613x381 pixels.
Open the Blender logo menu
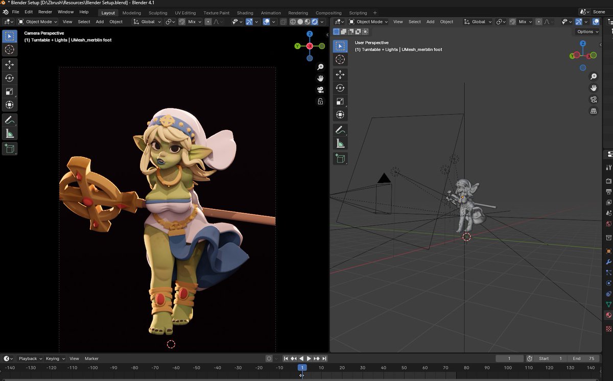pos(6,12)
